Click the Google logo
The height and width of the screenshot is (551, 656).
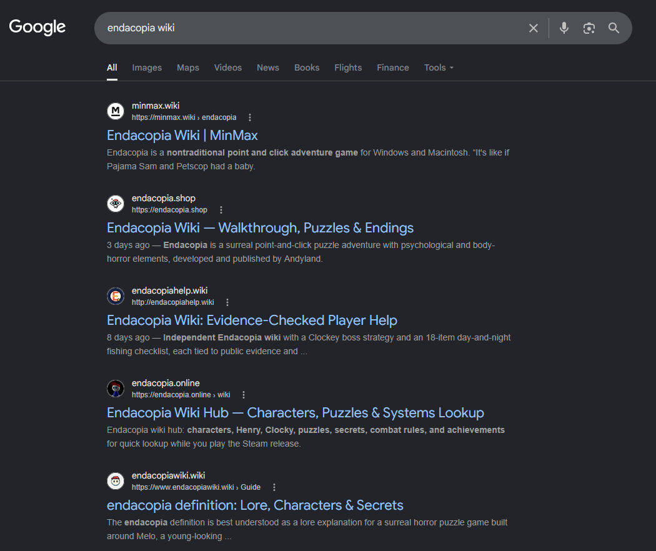tap(37, 27)
